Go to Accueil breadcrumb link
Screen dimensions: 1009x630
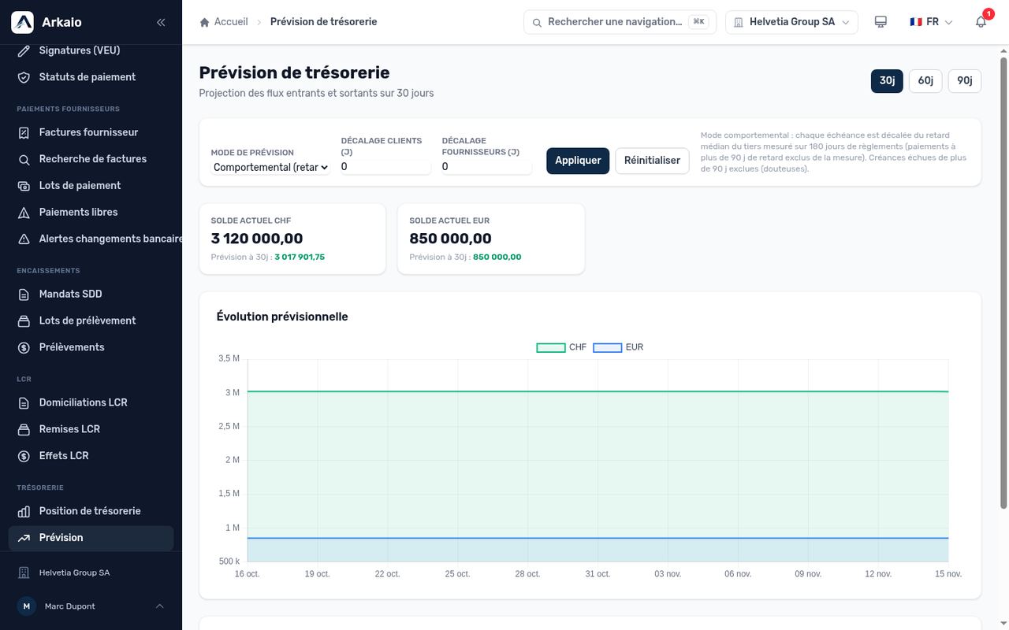pos(231,22)
